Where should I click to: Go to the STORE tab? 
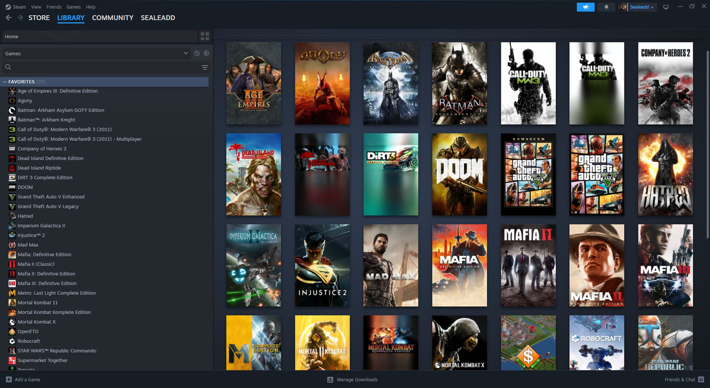tap(39, 18)
